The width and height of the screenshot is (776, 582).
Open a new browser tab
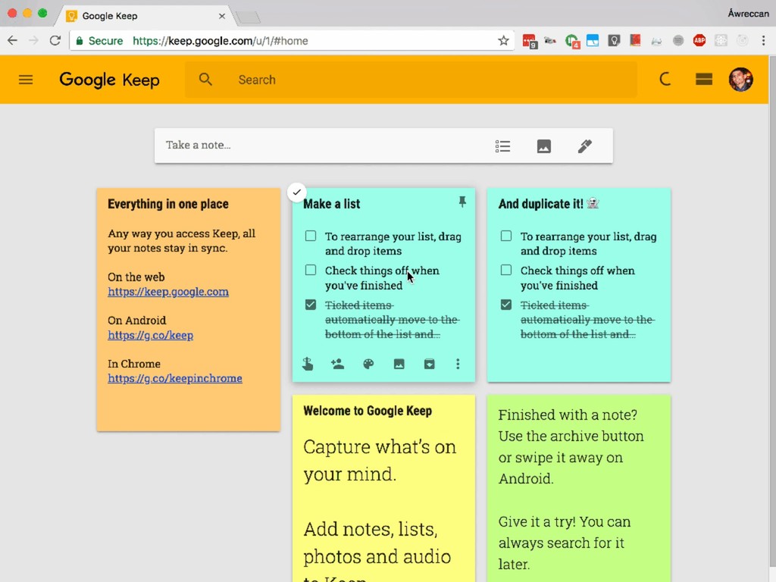click(x=248, y=17)
